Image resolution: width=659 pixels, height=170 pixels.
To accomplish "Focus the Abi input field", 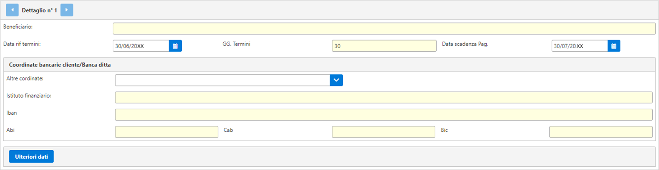I will (167, 132).
